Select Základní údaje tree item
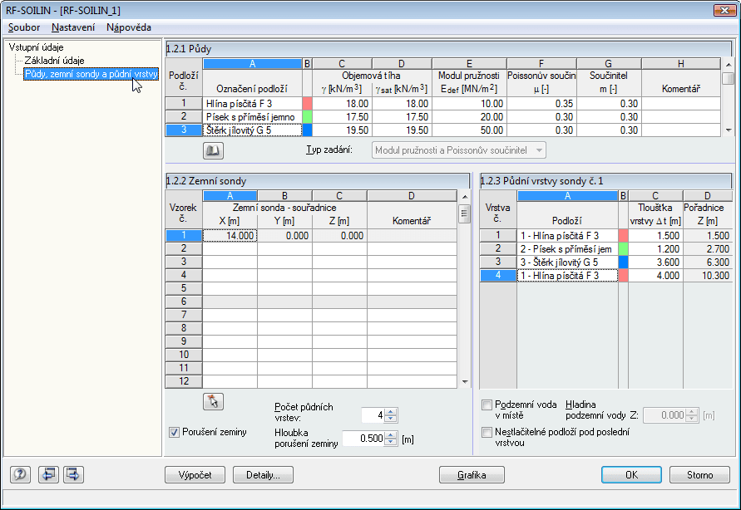The image size is (741, 510). 54,61
